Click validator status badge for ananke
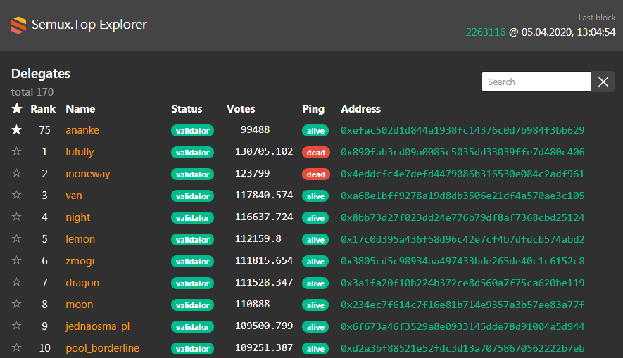The image size is (623, 358). 193,131
